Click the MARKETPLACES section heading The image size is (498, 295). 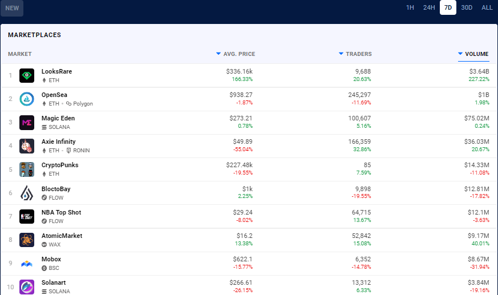(x=34, y=35)
